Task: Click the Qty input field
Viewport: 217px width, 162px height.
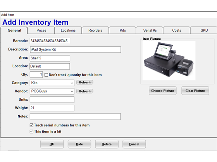Action: tap(36, 74)
